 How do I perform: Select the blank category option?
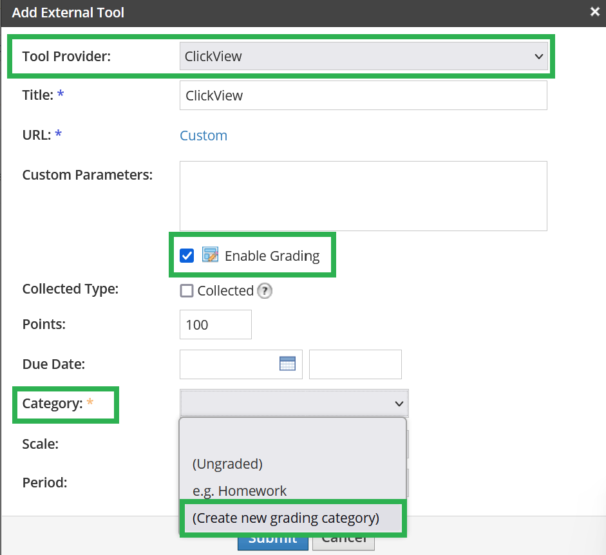pyautogui.click(x=293, y=437)
